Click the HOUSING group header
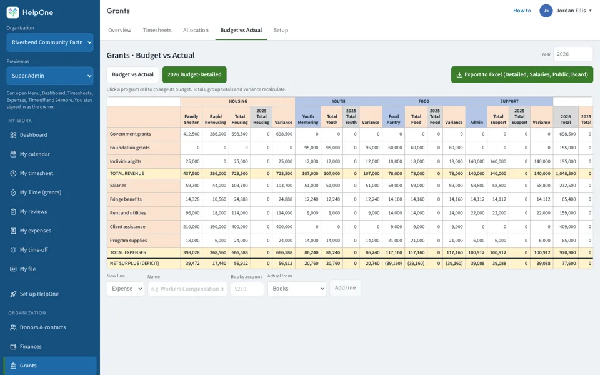 (238, 101)
